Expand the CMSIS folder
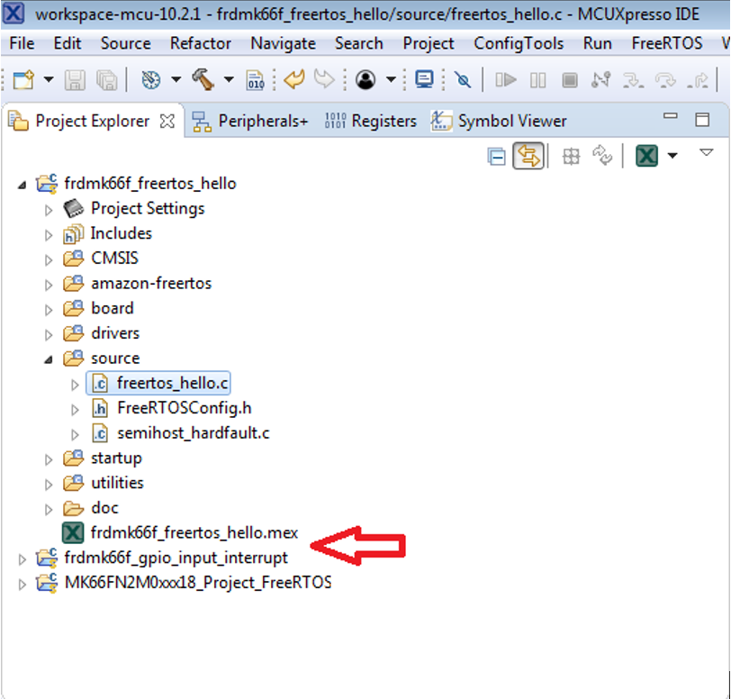The height and width of the screenshot is (699, 731). [49, 260]
